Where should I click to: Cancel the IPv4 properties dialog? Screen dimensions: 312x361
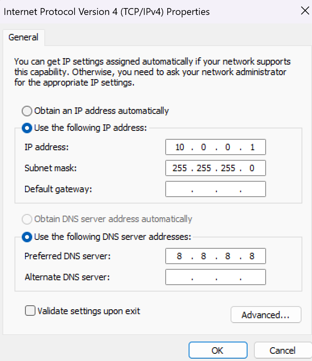pos(283,351)
